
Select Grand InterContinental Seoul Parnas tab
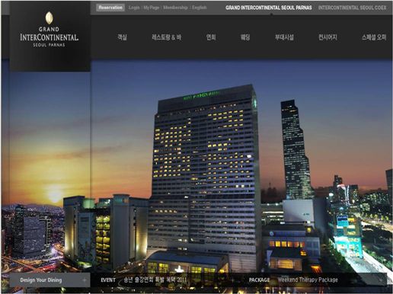click(269, 8)
